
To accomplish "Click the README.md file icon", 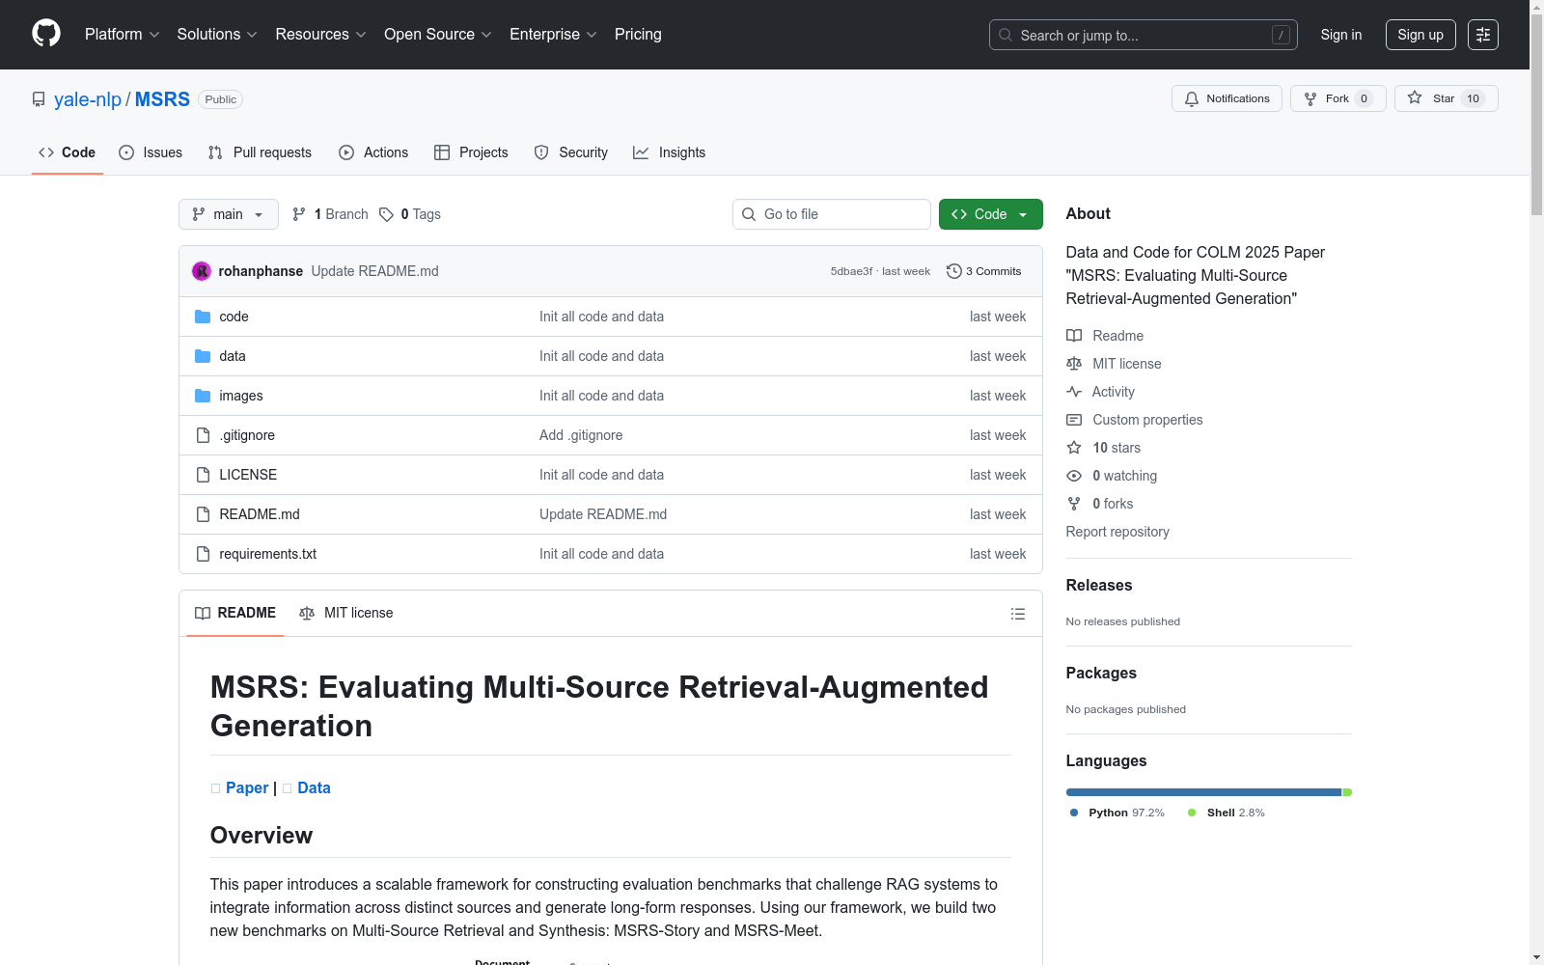I will 203,514.
